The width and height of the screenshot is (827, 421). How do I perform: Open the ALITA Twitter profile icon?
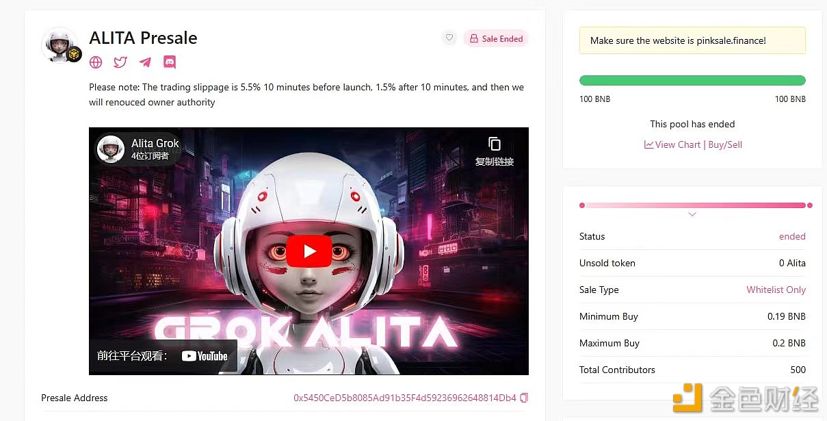[x=120, y=62]
